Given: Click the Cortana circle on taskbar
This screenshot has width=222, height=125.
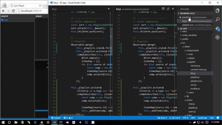Looking at the screenshot, I should pyautogui.click(x=9, y=122).
